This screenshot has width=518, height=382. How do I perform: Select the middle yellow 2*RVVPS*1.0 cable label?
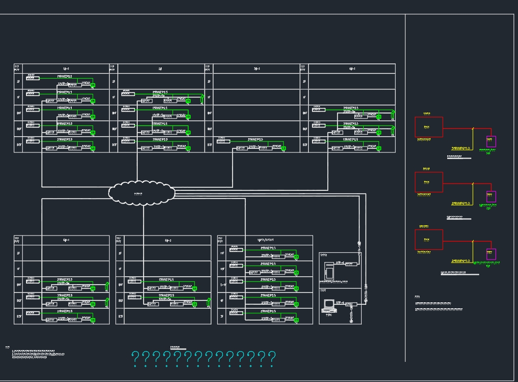460,204
